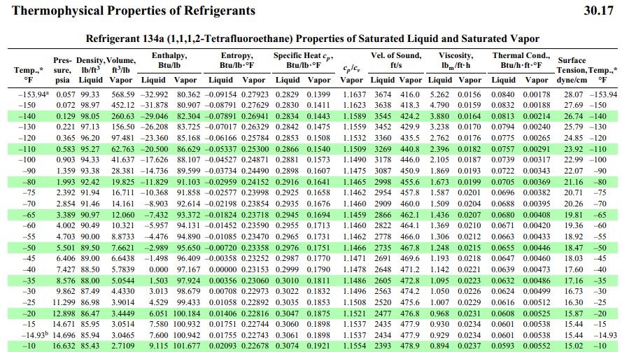The width and height of the screenshot is (622, 352).
Task: Click the 'Volume, ft³/lb Vapor' header
Action: coord(121,70)
